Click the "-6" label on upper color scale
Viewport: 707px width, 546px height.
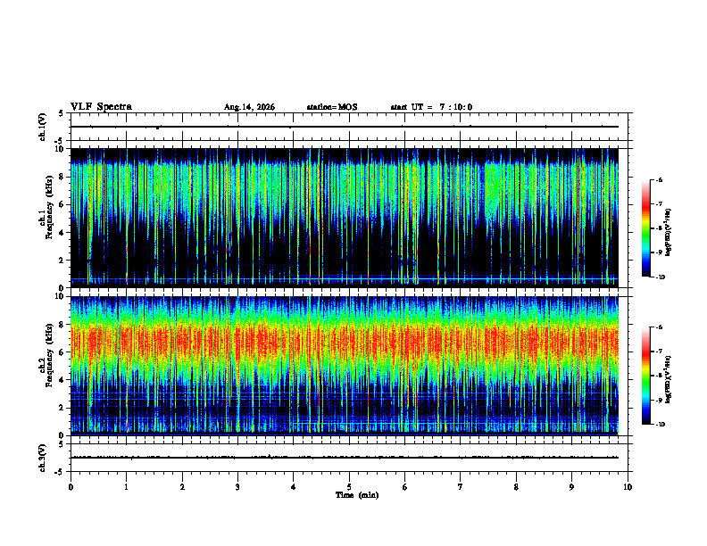point(659,180)
